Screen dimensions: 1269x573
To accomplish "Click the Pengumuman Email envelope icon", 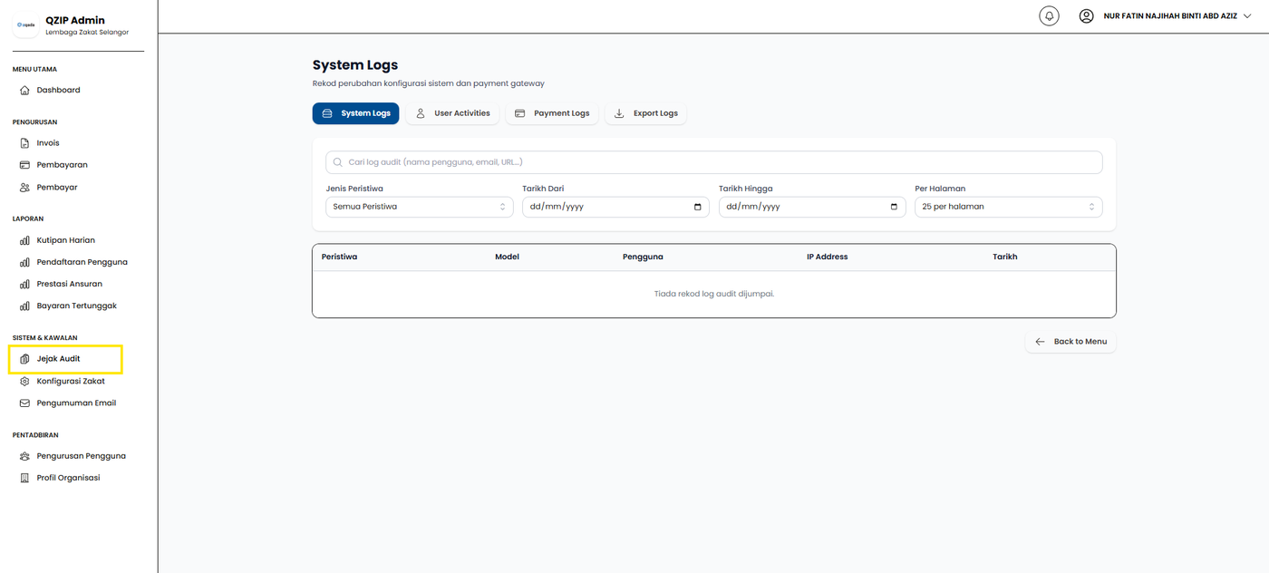I will tap(25, 403).
